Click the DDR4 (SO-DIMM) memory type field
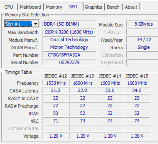The image size is (158, 144). pyautogui.click(x=69, y=24)
